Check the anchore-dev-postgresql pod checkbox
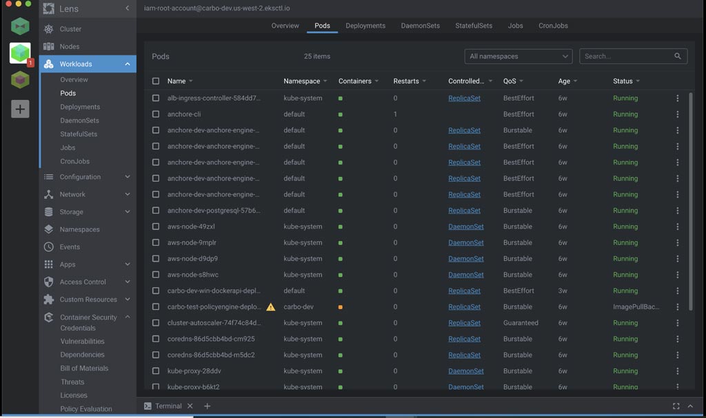The height and width of the screenshot is (418, 706). pyautogui.click(x=156, y=211)
